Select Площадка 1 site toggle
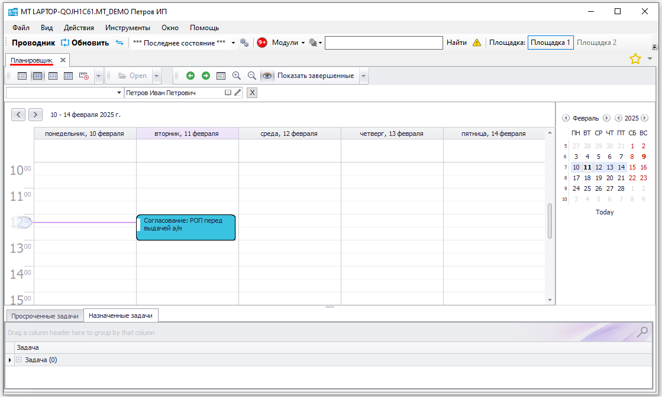Screen dimensions: 662x397 click(550, 43)
